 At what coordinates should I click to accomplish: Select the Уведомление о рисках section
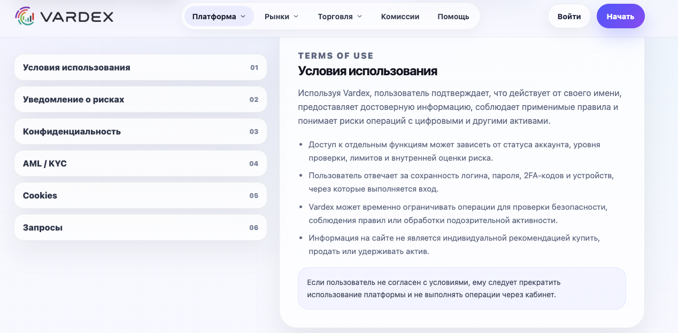[141, 99]
